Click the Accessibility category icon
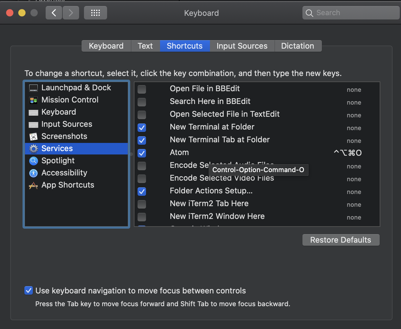Viewport: 401px width, 329px height. tap(33, 173)
